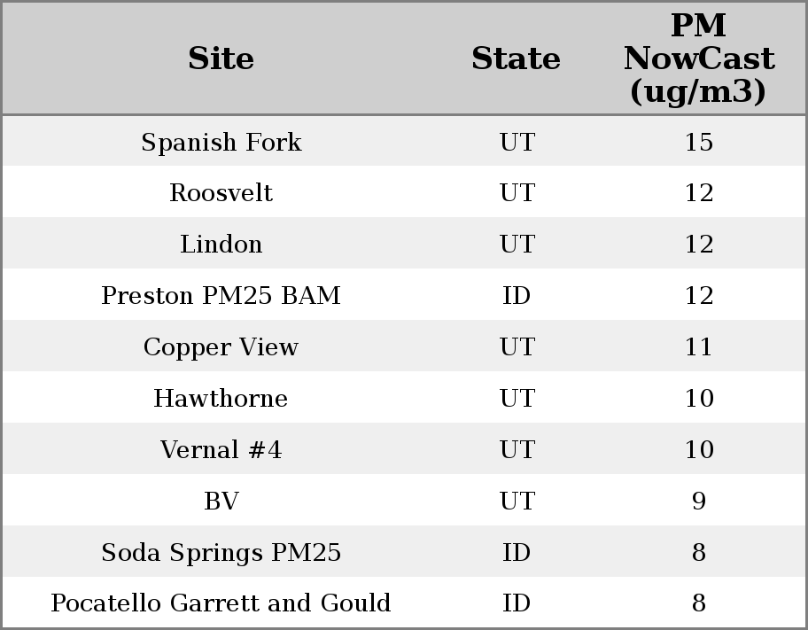Select the Roosvelt site name
The height and width of the screenshot is (630, 808).
[x=221, y=193]
